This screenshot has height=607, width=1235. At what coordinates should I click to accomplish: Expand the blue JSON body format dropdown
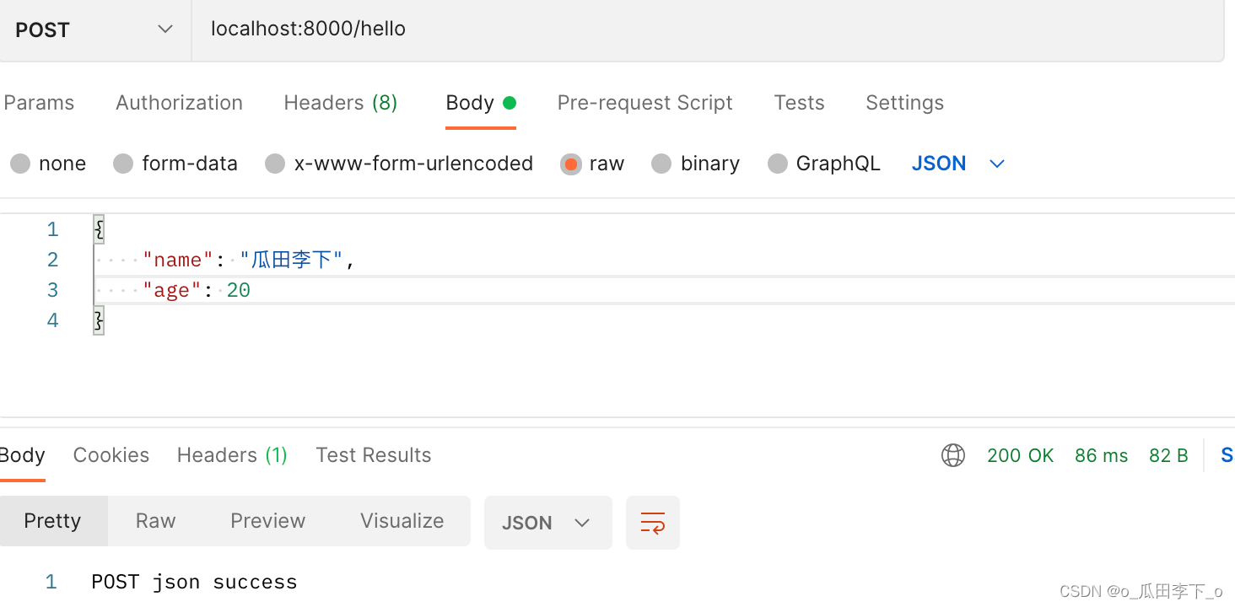(x=958, y=164)
